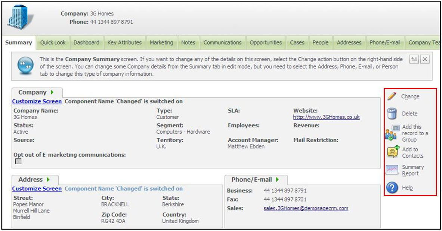Image resolution: width=442 pixels, height=231 pixels.
Task: Click the Add to Contacts card icon
Action: (x=393, y=151)
